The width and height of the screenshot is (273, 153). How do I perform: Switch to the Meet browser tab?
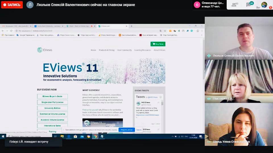pos(80,26)
